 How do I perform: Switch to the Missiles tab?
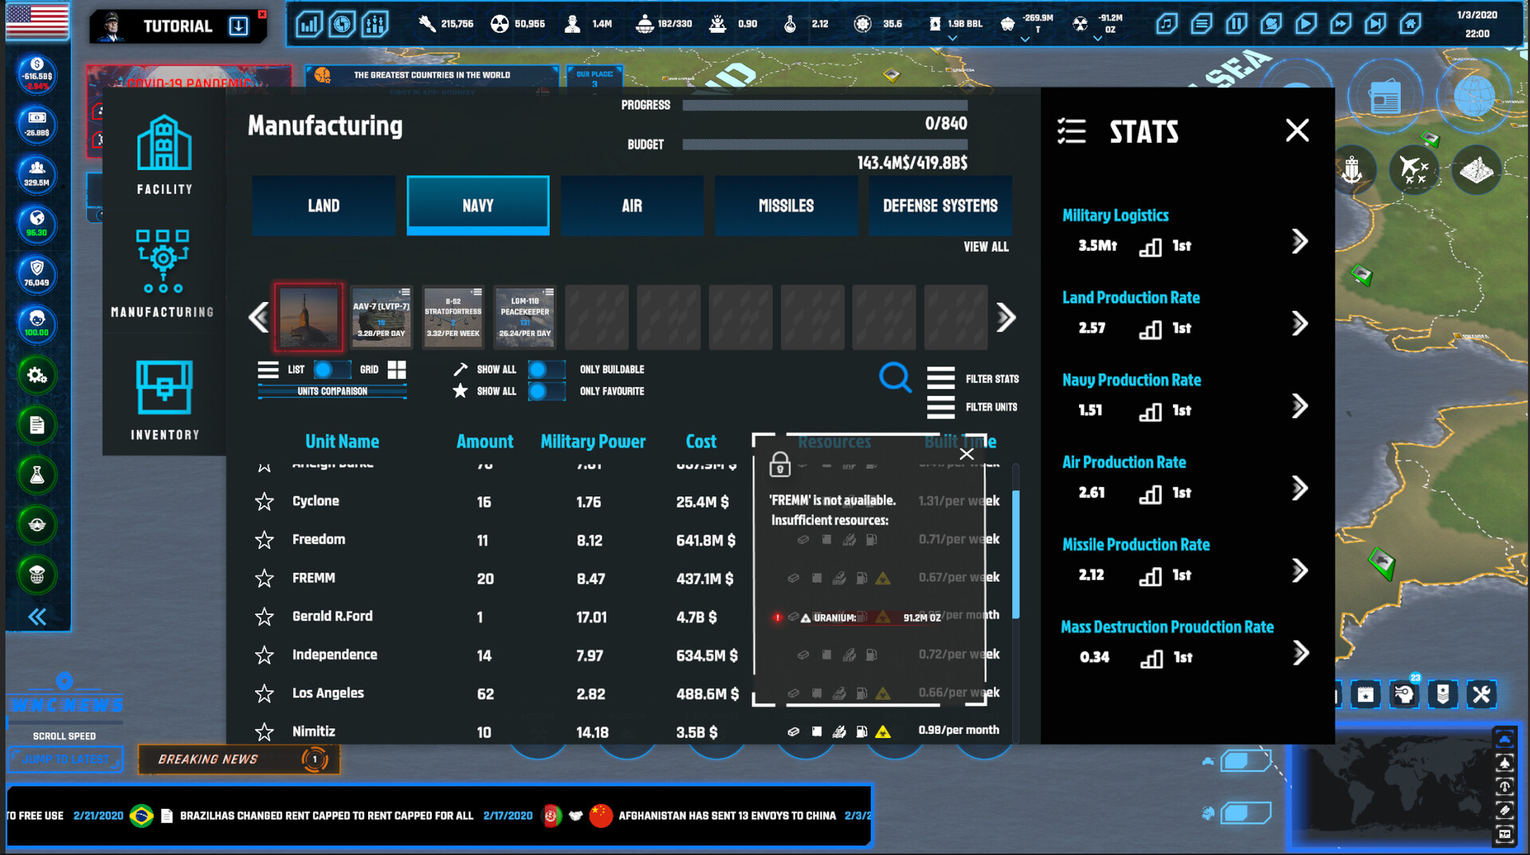pyautogui.click(x=786, y=206)
